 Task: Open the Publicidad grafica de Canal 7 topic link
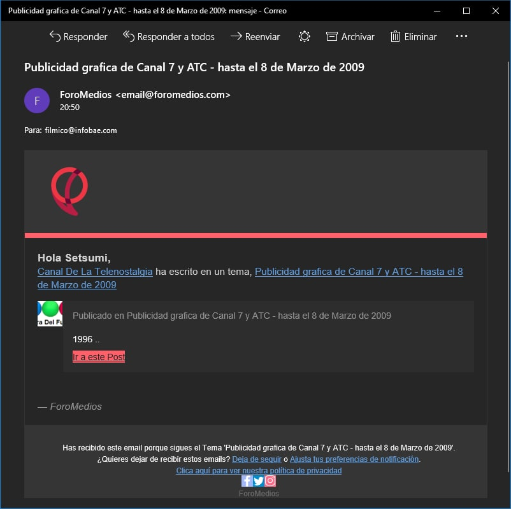tap(359, 272)
